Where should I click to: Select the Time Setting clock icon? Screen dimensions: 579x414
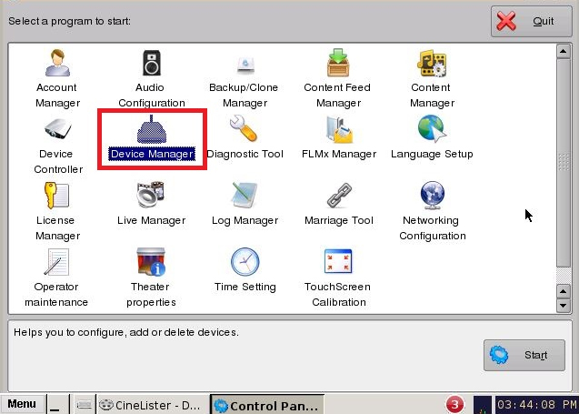click(245, 262)
